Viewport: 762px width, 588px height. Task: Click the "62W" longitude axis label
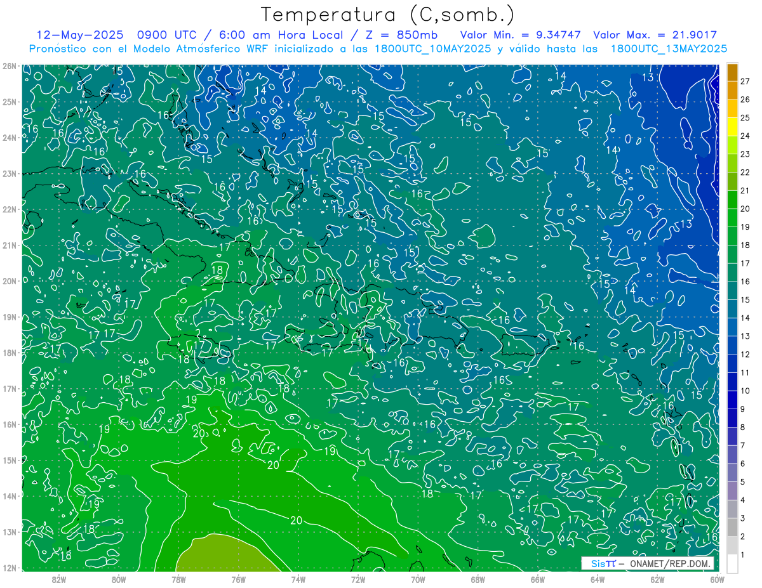657,580
